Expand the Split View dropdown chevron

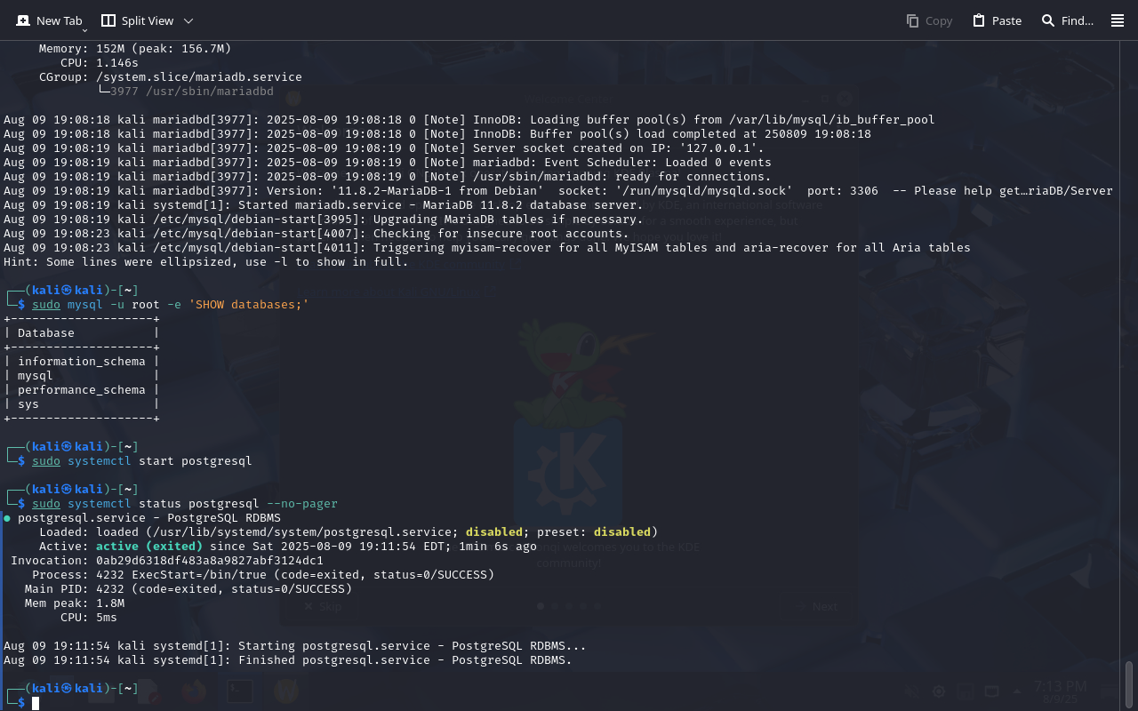(188, 20)
